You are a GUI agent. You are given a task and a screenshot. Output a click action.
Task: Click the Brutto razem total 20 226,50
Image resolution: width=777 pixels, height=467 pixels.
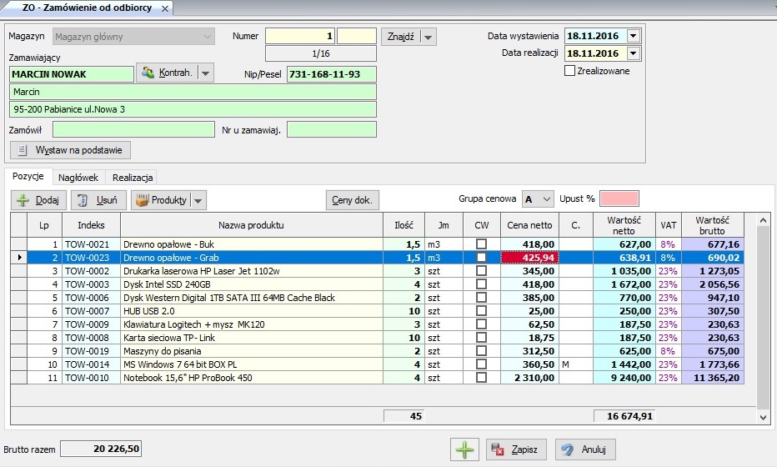(x=101, y=449)
